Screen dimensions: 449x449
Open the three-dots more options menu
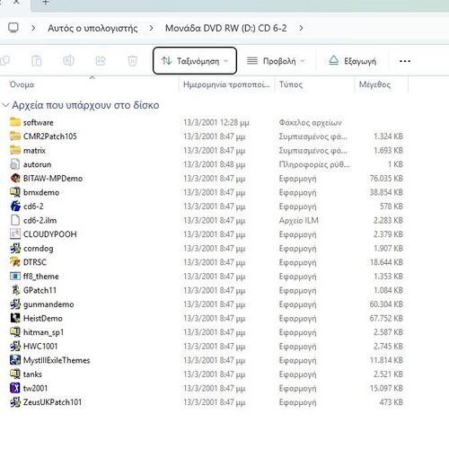point(405,61)
